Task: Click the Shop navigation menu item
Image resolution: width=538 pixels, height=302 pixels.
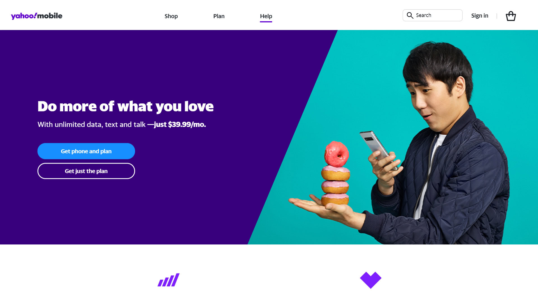Action: click(x=171, y=16)
